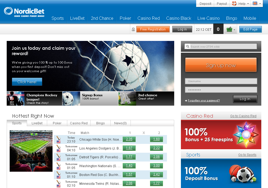Click the top bar Log in button
268x188 pixels.
pyautogui.click(x=182, y=29)
